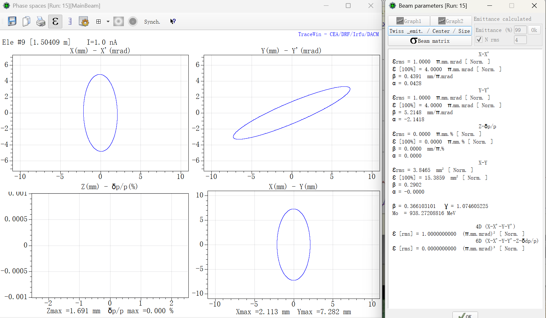Click the grid layout icon
This screenshot has height=318, width=546.
point(99,21)
